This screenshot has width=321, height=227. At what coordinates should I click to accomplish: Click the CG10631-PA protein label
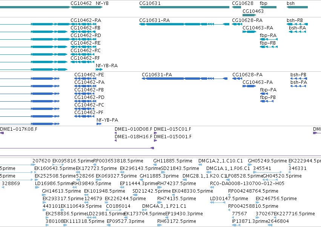pyautogui.click(x=157, y=75)
